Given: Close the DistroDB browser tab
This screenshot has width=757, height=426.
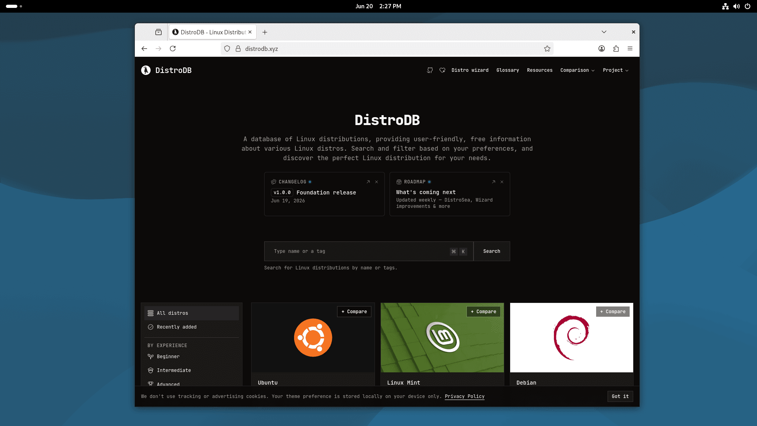Looking at the screenshot, I should [250, 32].
